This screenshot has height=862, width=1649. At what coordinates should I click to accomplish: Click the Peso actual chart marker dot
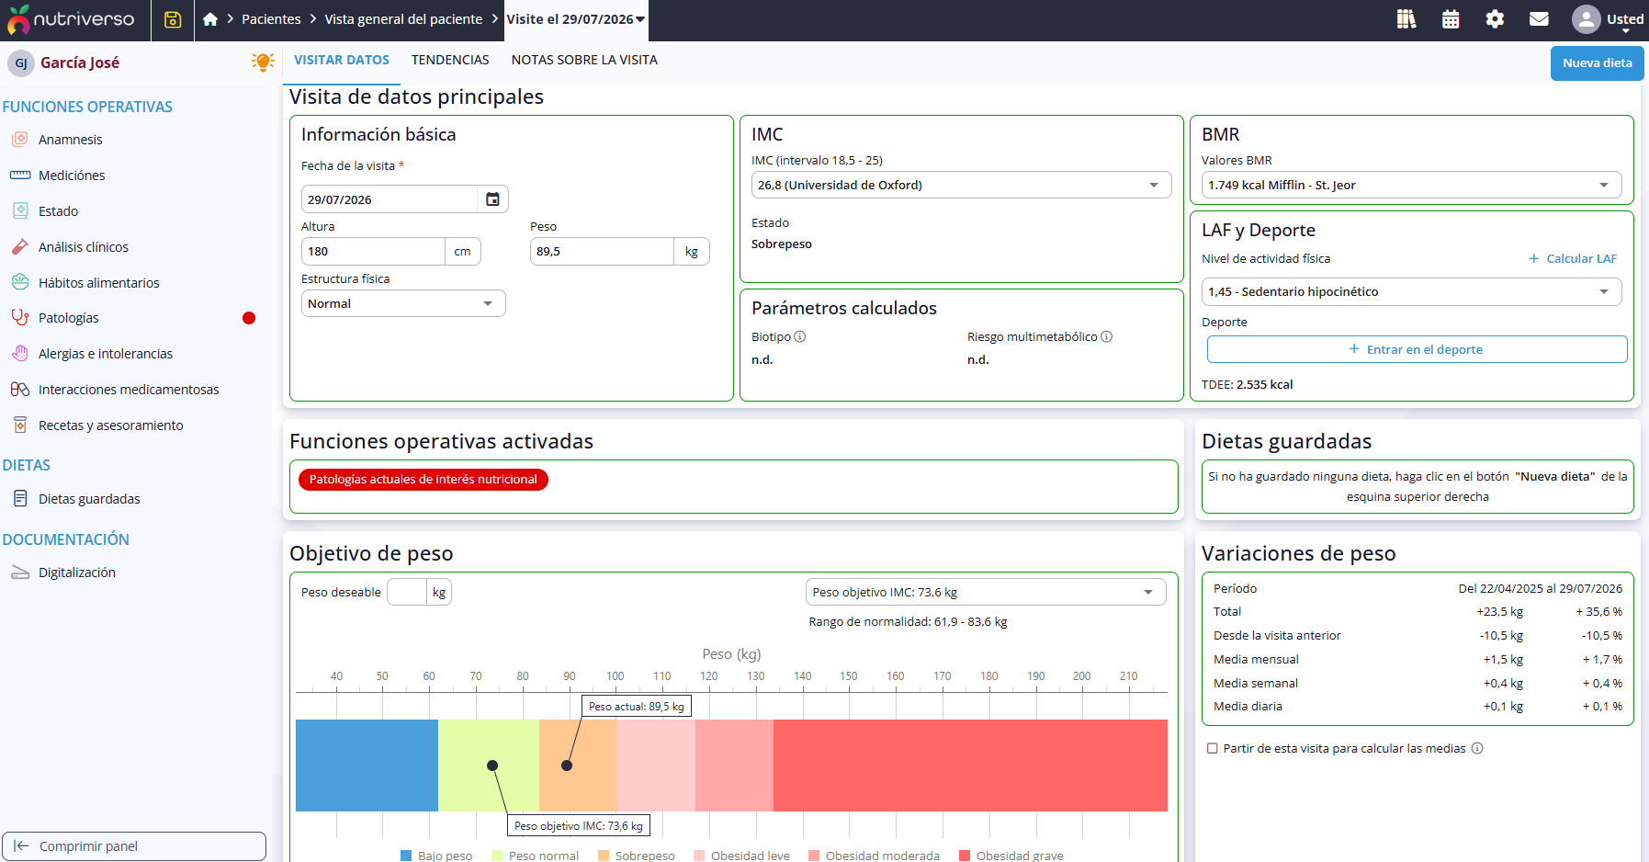pyautogui.click(x=567, y=766)
